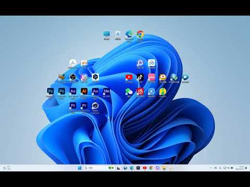Launch the Maxon Cinema 4D shortcut
Viewport: 250px width, 187px height.
coord(95,108)
